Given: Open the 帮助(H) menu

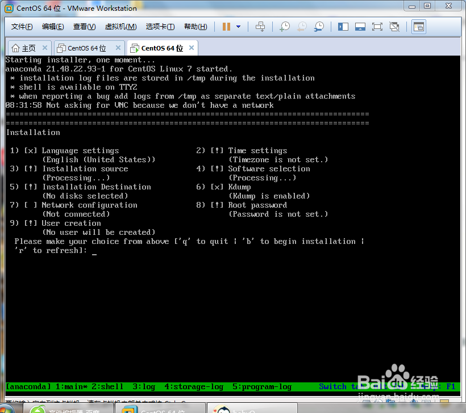Looking at the screenshot, I should (x=195, y=27).
